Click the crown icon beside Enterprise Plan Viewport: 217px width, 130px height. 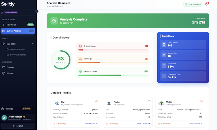(2, 13)
